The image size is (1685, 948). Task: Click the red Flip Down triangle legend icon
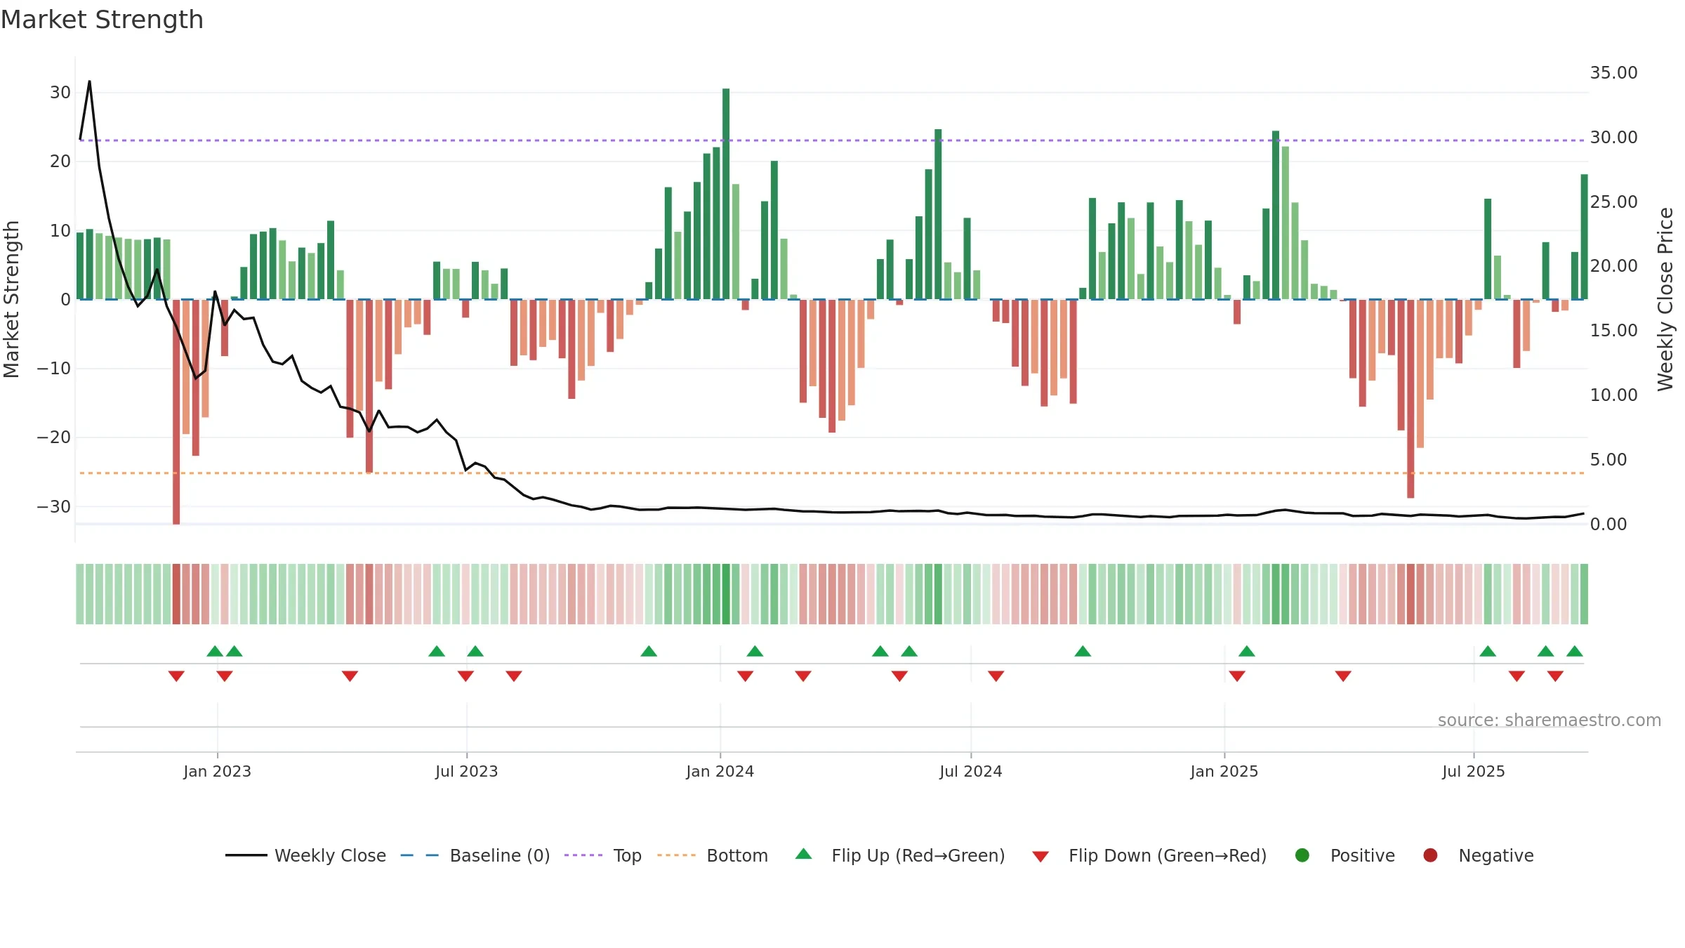(x=1040, y=857)
